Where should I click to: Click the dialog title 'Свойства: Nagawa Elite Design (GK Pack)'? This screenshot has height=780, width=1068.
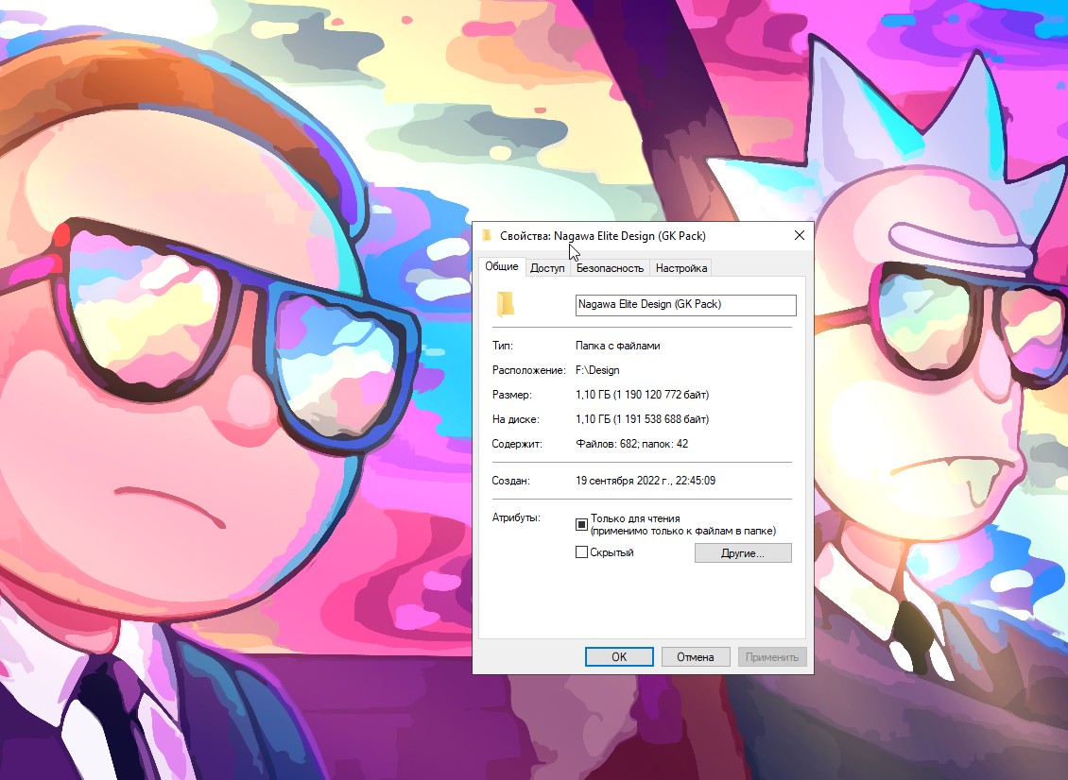coord(603,235)
